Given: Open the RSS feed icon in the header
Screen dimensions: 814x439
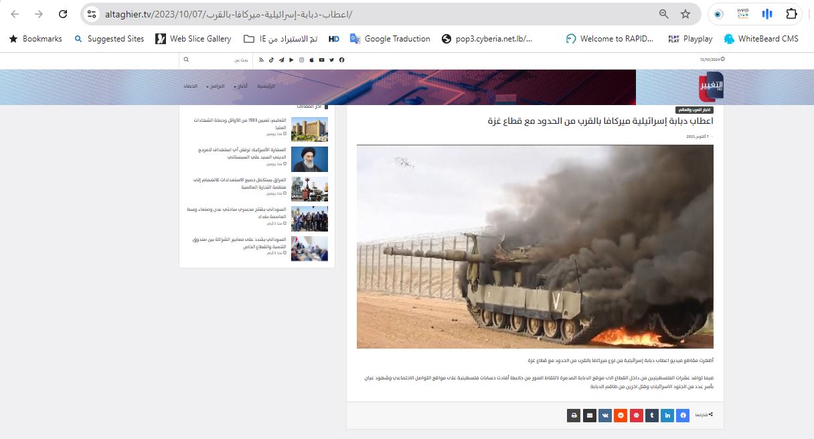Looking at the screenshot, I should 262,60.
